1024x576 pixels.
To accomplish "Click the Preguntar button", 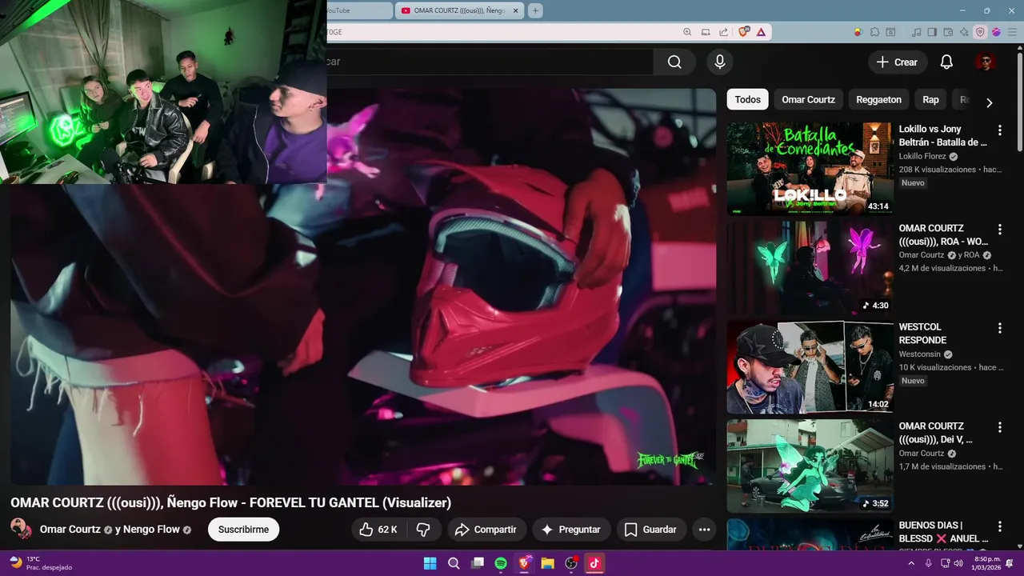I will tap(571, 530).
